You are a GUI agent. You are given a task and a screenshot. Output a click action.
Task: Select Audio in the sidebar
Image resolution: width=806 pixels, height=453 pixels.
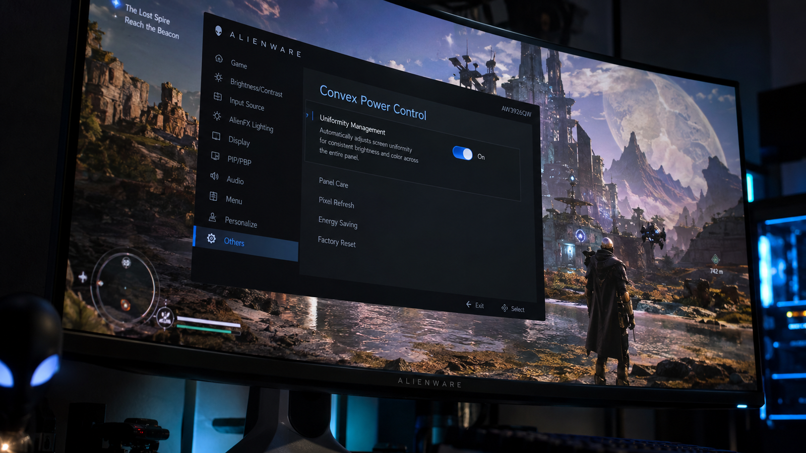point(235,180)
